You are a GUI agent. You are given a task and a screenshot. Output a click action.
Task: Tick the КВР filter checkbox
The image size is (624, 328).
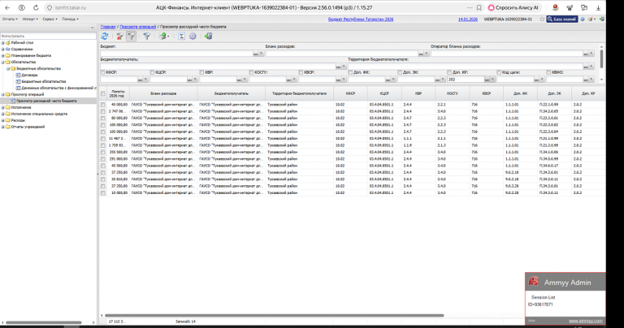pos(201,72)
